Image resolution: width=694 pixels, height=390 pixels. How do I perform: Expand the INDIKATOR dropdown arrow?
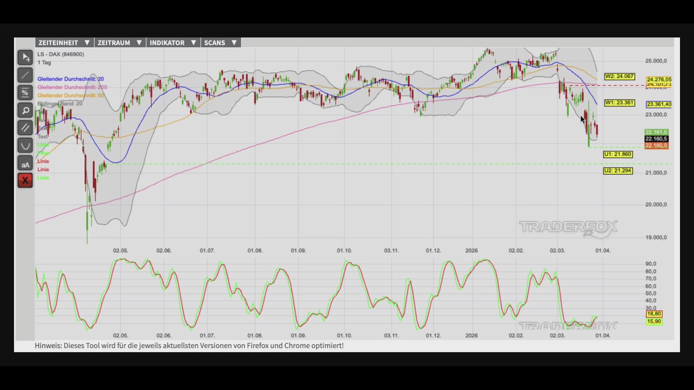coord(193,43)
